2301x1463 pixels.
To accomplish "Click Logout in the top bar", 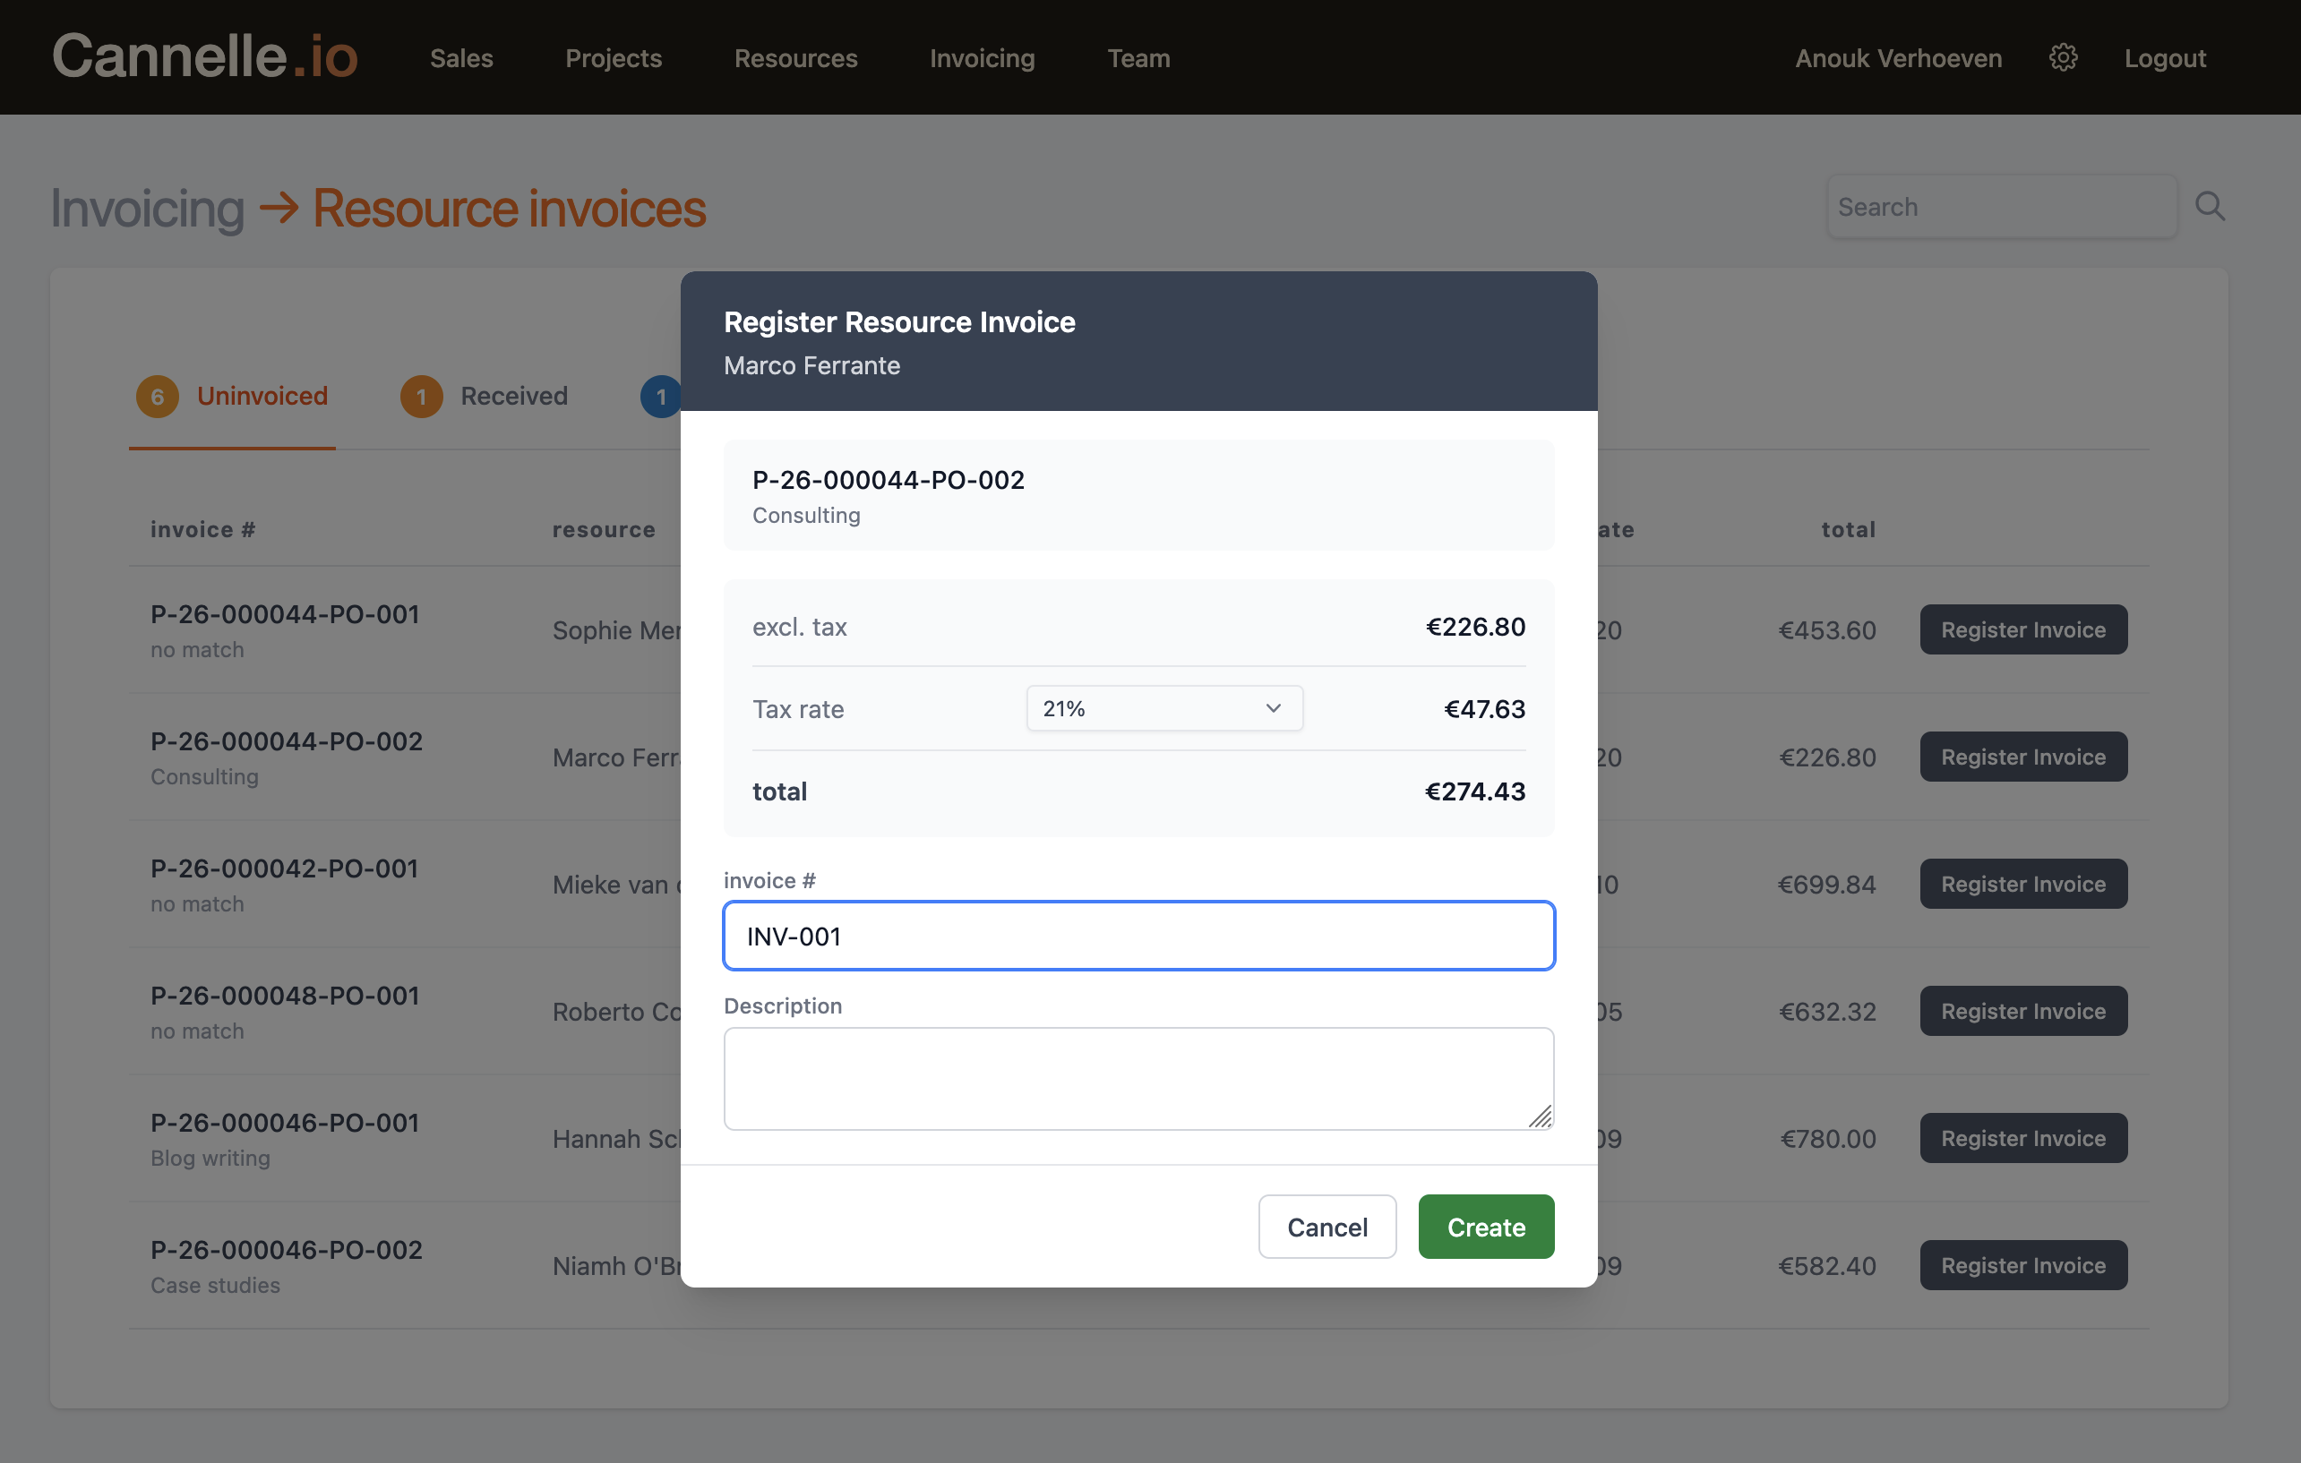I will point(2164,58).
